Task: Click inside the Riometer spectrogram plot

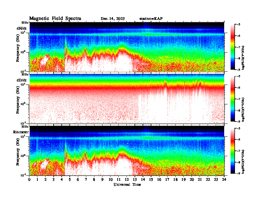Action: click(127, 151)
